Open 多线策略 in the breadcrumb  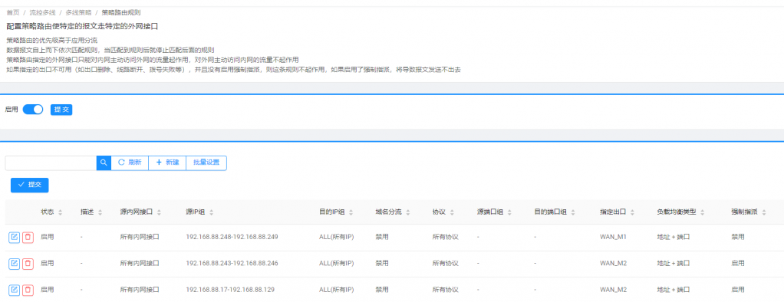click(78, 12)
